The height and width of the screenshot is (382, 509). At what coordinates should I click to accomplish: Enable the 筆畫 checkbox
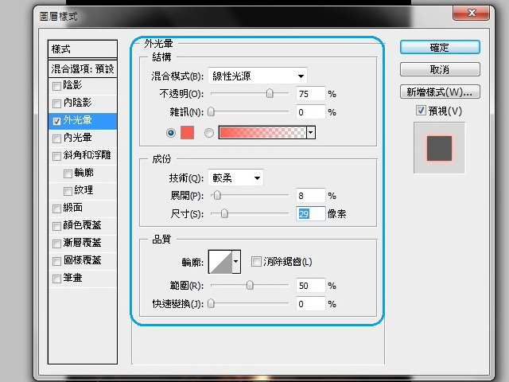pyautogui.click(x=56, y=279)
